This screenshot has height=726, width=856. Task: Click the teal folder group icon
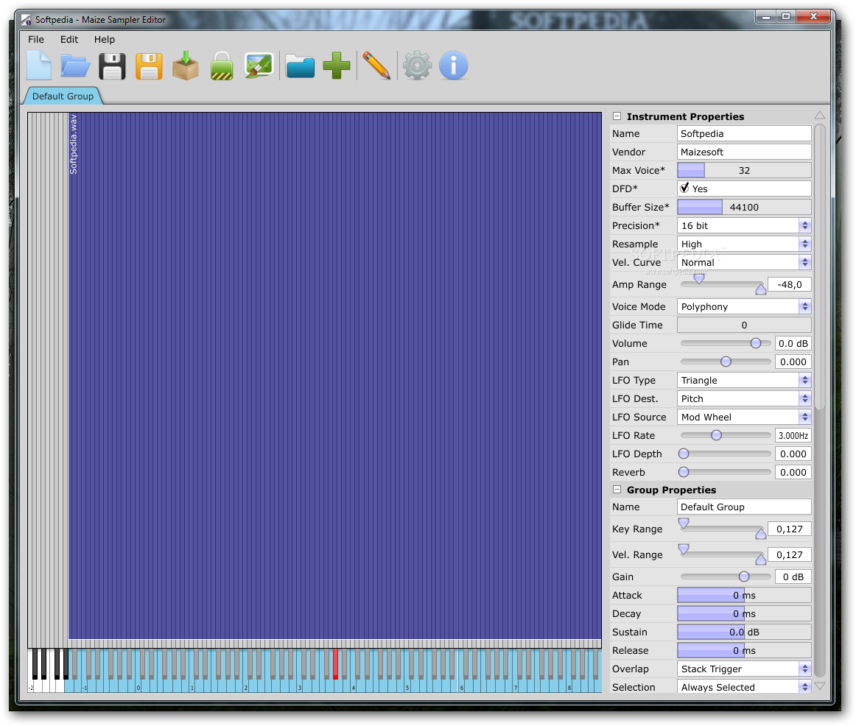pyautogui.click(x=301, y=66)
